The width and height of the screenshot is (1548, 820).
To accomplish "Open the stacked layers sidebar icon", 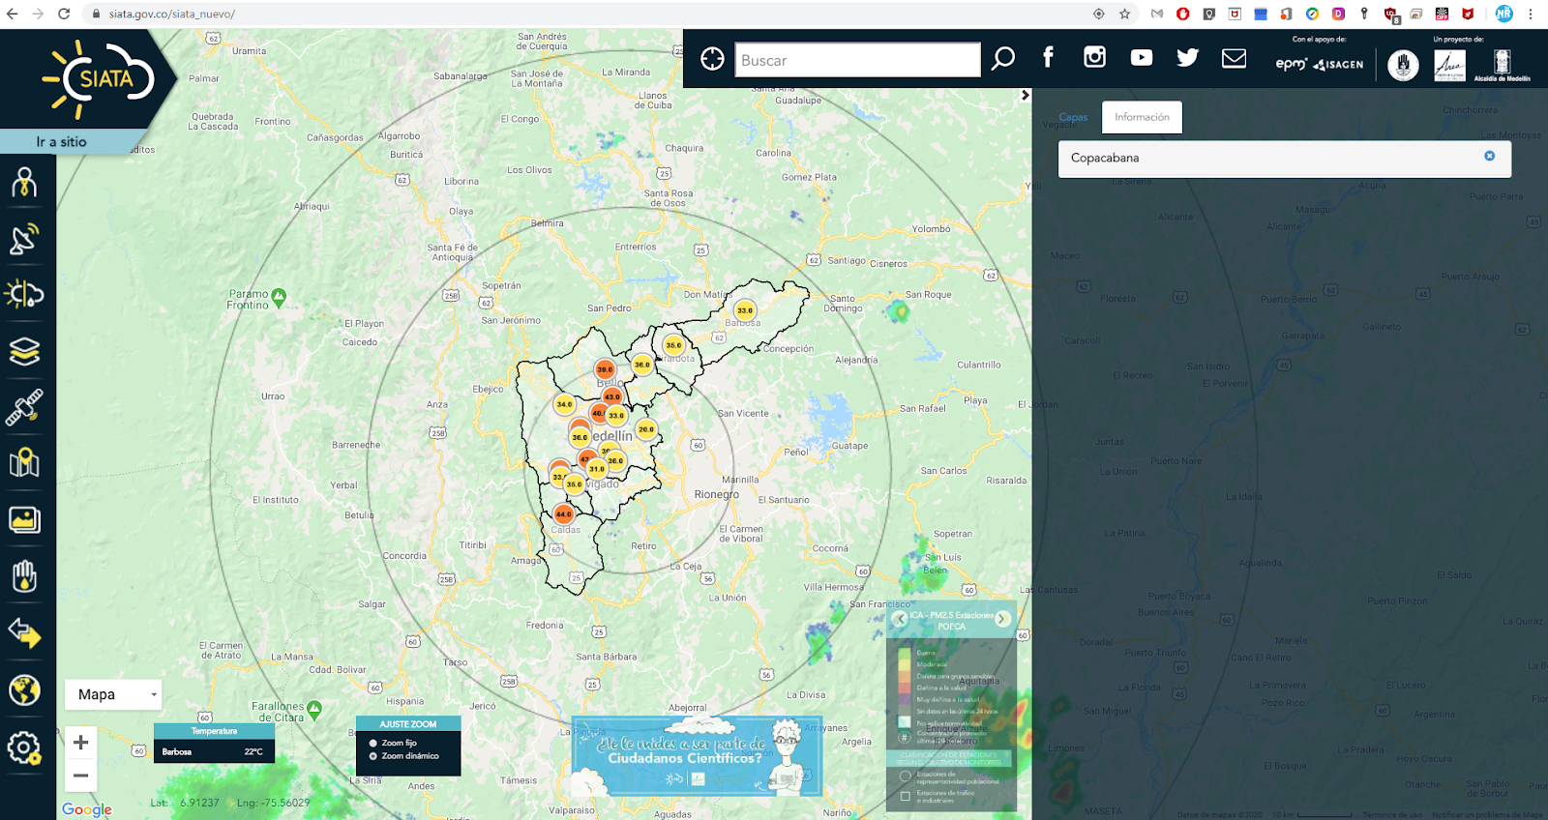I will [24, 350].
